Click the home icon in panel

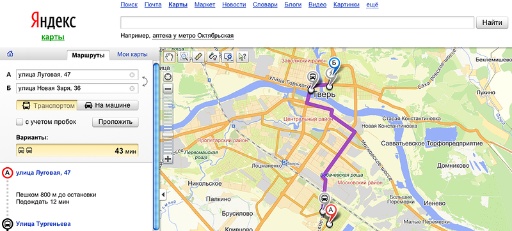click(10, 54)
